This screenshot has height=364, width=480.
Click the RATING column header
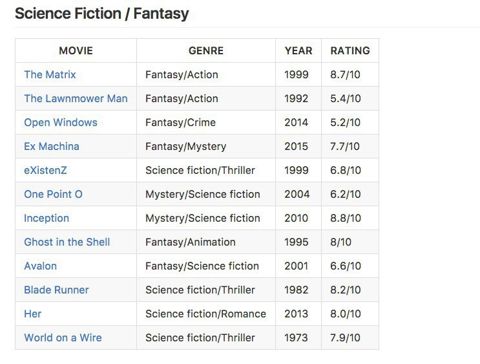tap(350, 50)
